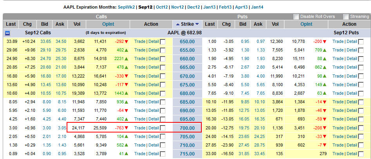
Task: Trade the 715.00 put option
Action: point(338,154)
